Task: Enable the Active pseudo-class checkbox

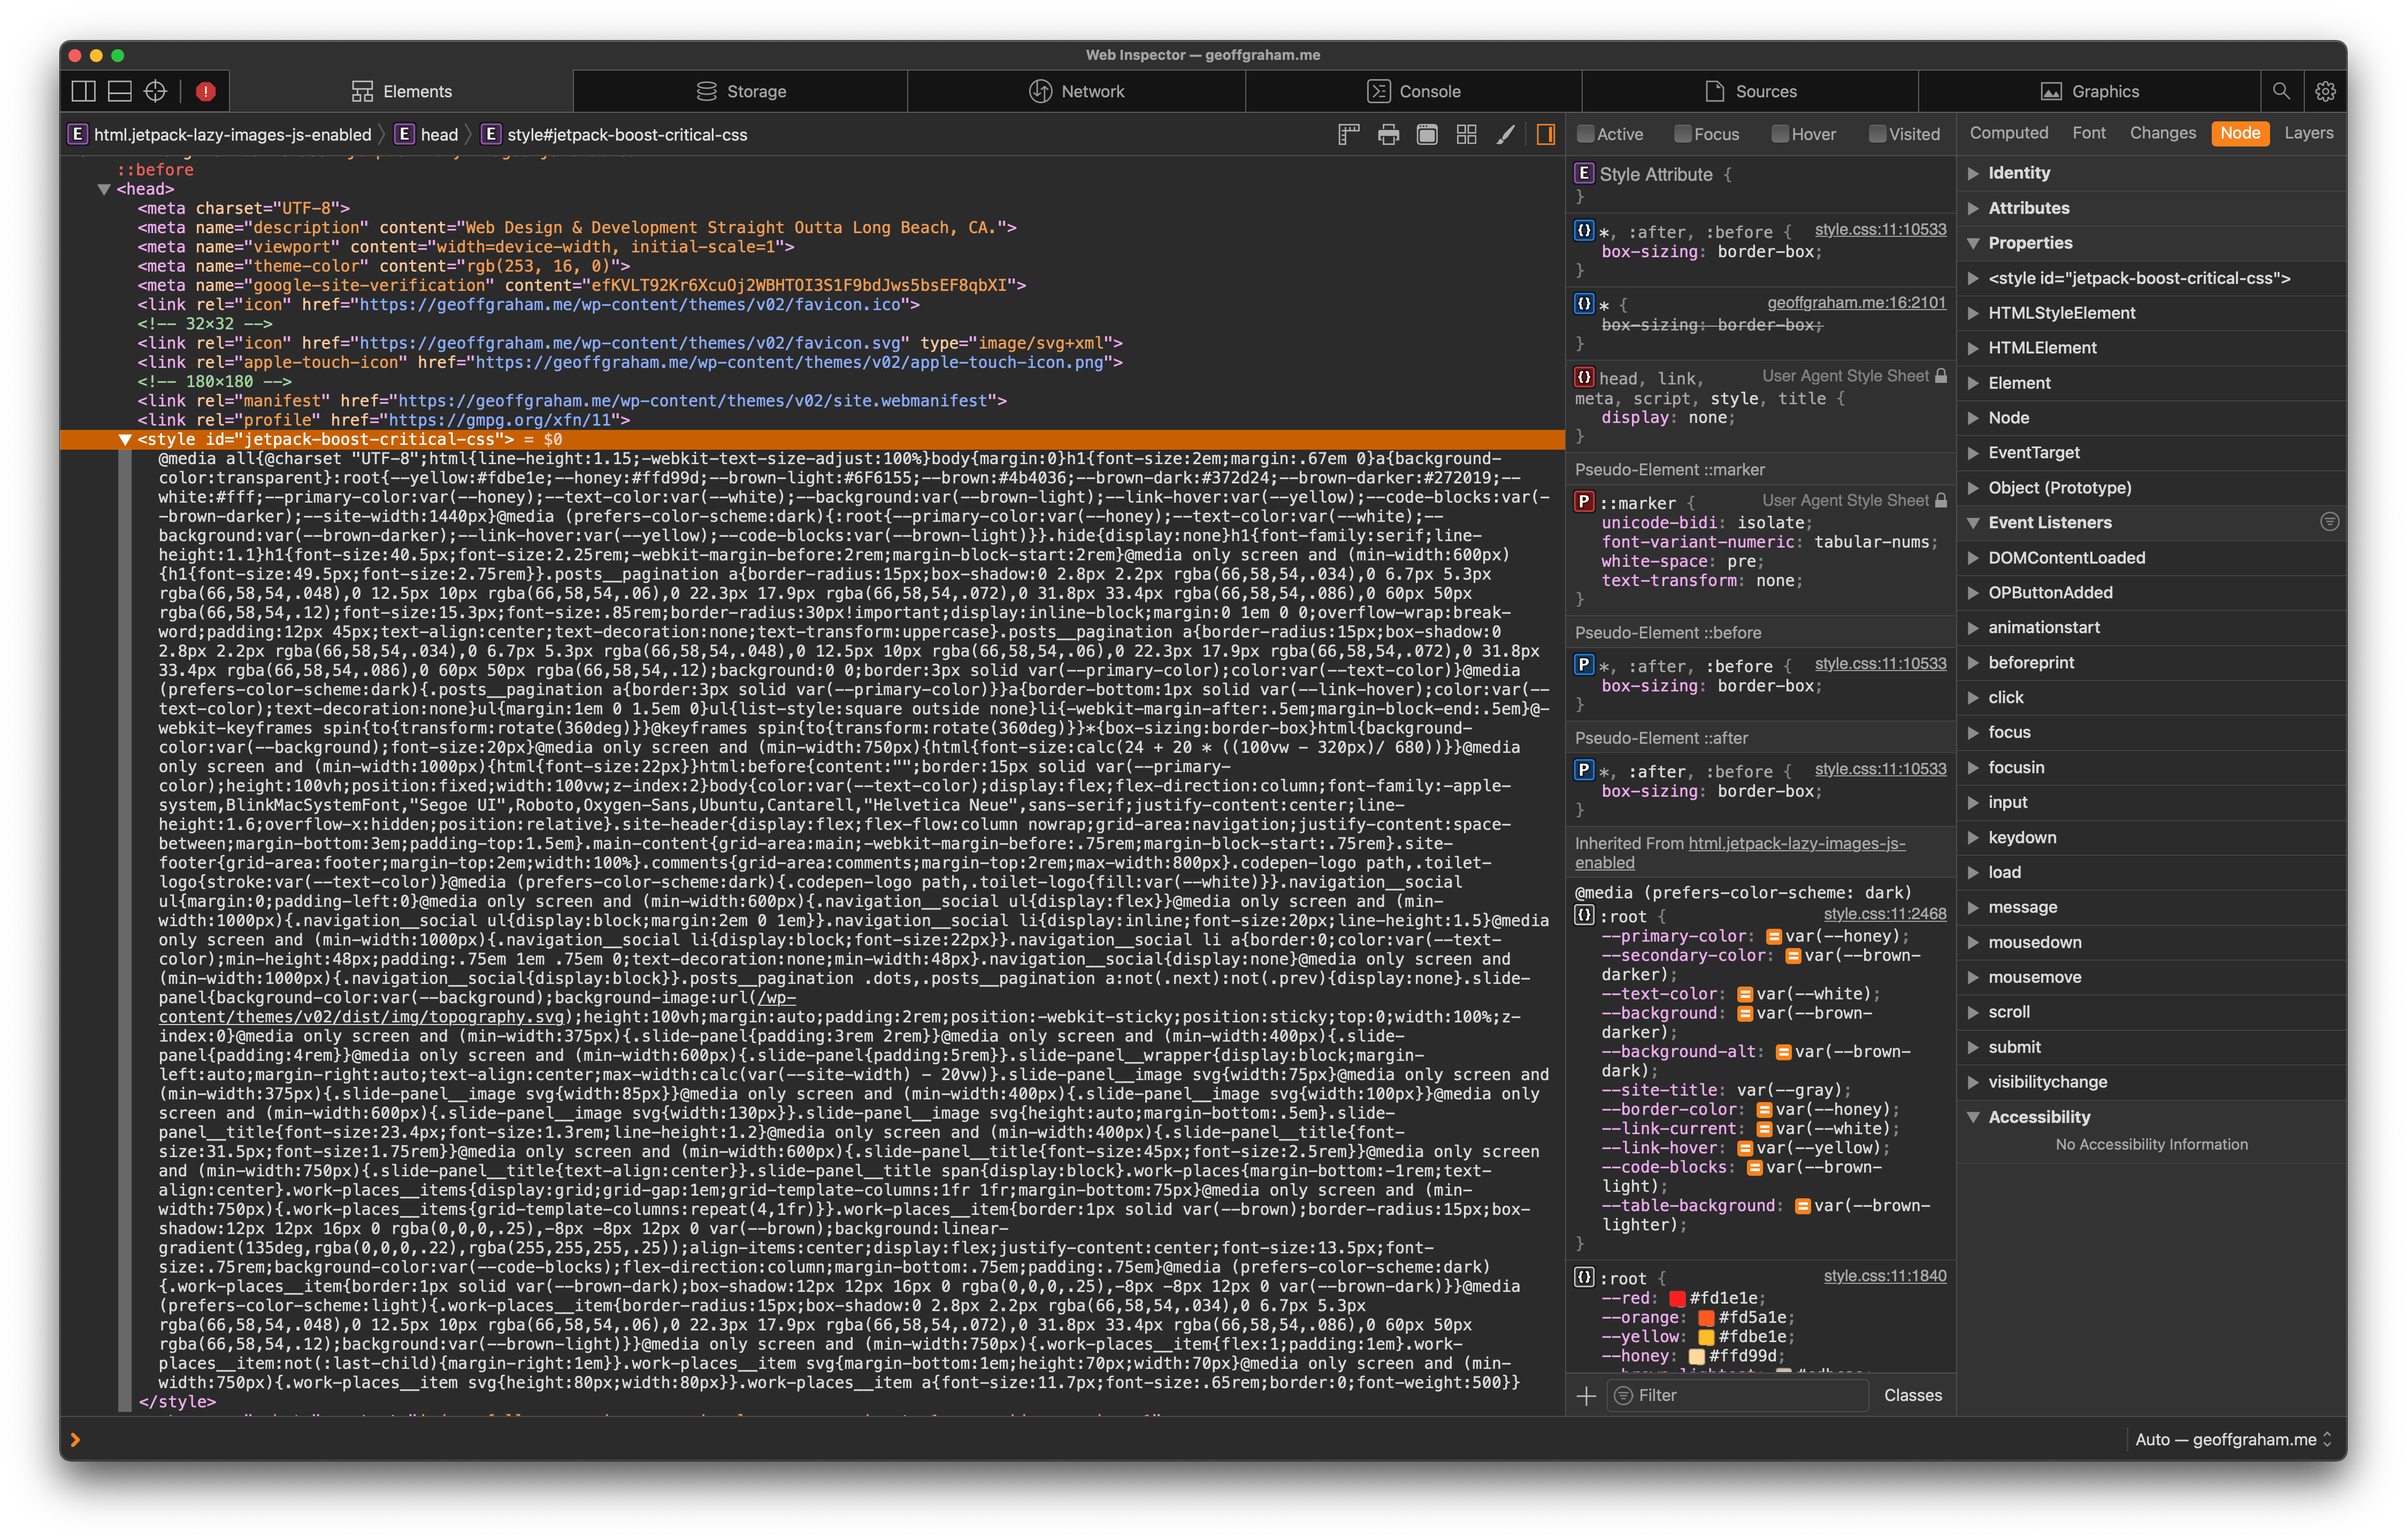Action: click(1587, 133)
